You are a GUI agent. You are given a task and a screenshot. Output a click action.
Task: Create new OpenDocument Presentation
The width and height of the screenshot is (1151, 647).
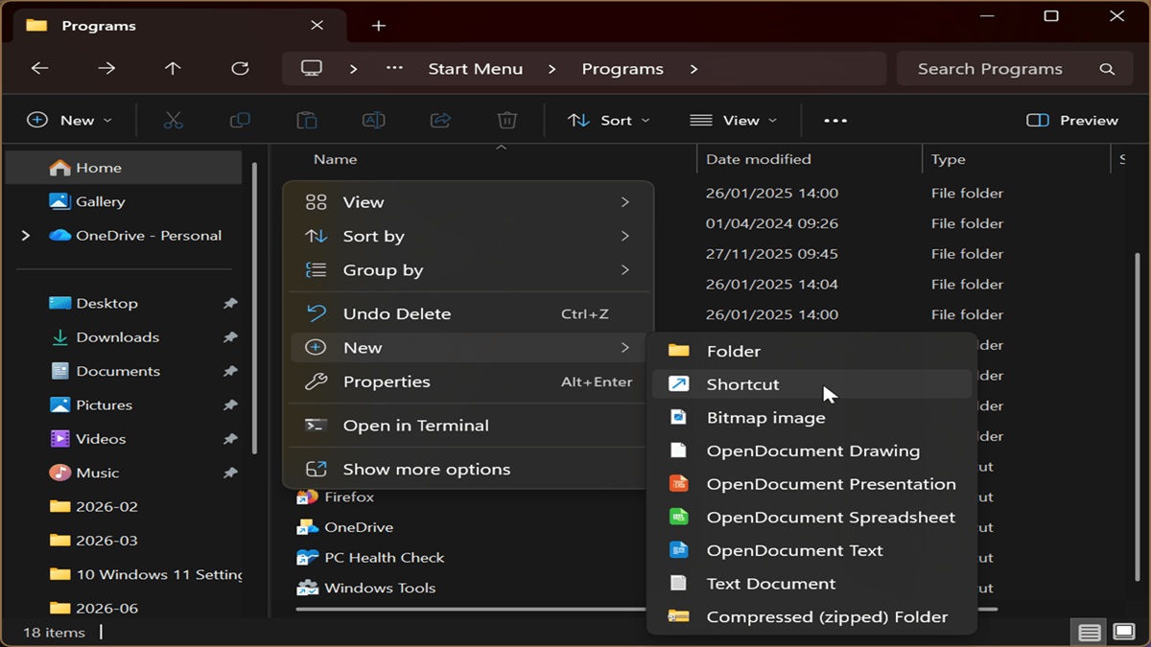click(812, 484)
